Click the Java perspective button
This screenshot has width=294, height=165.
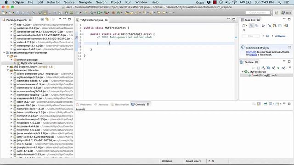(x=286, y=13)
